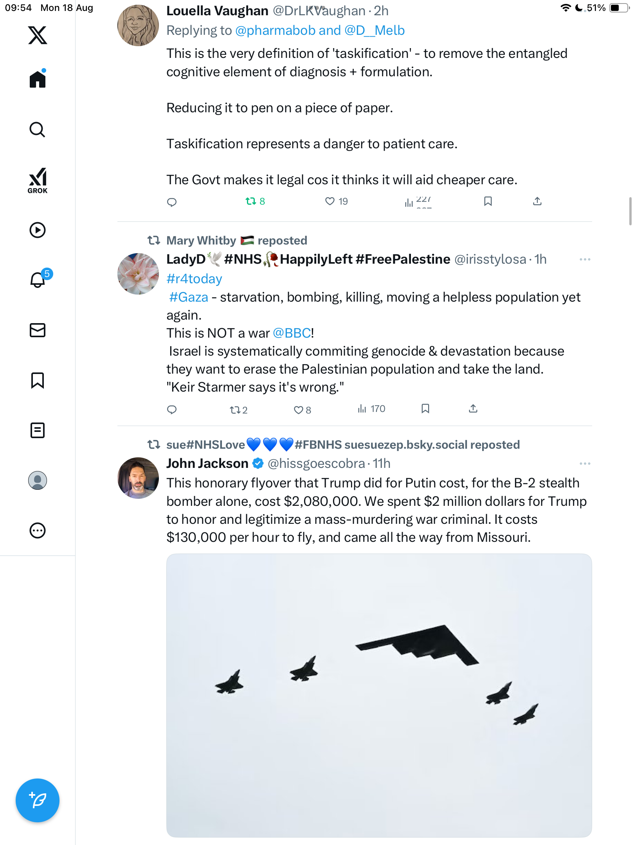Click the X logo
Screen dimensions: 634x845
[38, 35]
